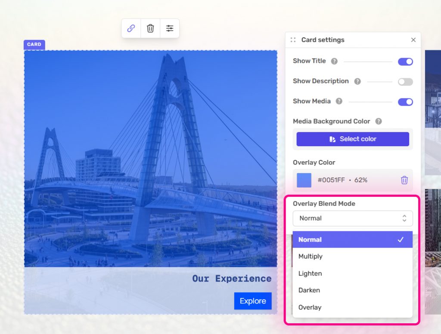Grab the Card settings drag handle

pos(293,40)
